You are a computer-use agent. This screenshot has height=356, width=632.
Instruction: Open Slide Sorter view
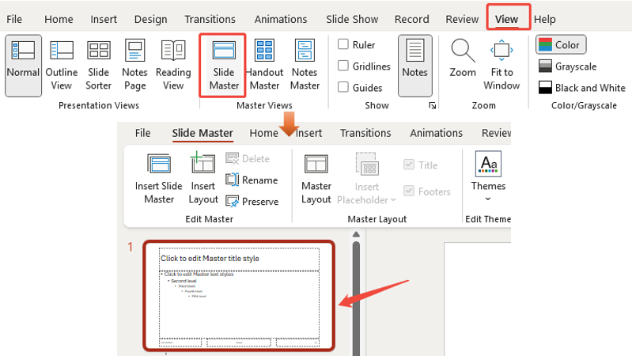[x=98, y=66]
